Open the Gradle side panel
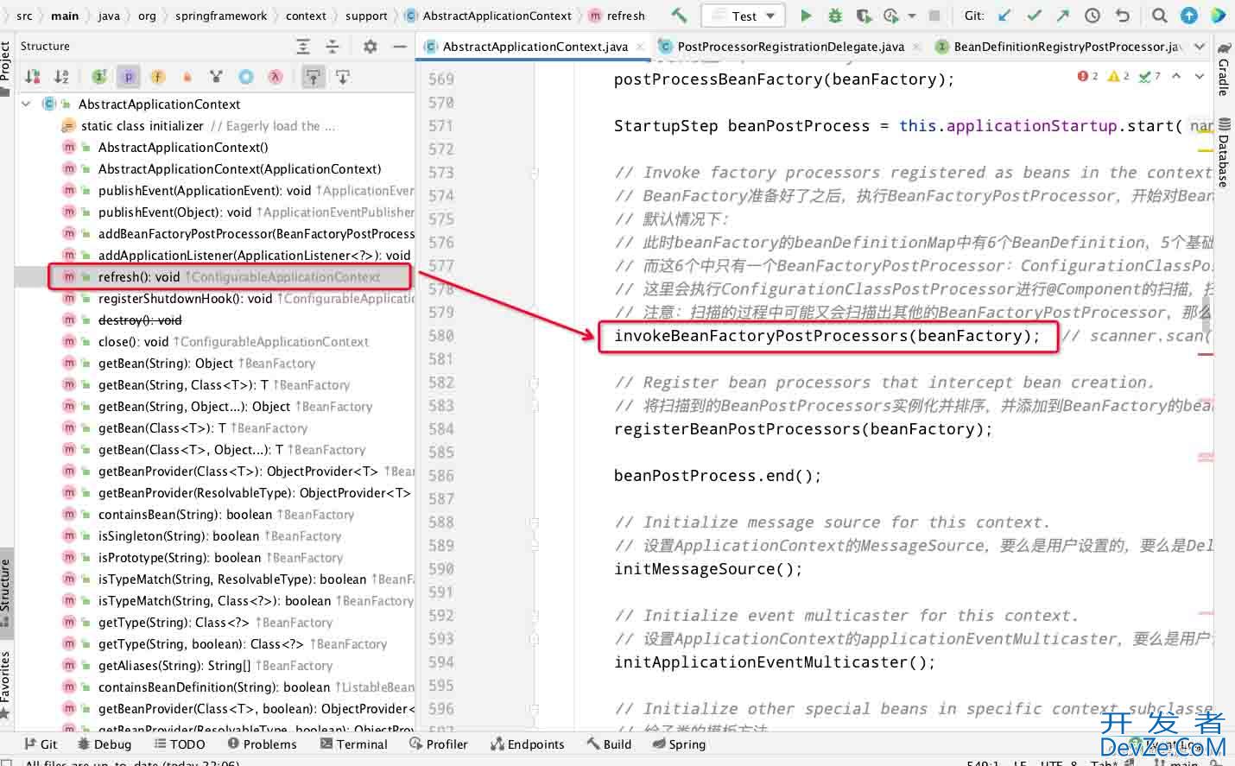This screenshot has width=1235, height=766. [x=1224, y=69]
